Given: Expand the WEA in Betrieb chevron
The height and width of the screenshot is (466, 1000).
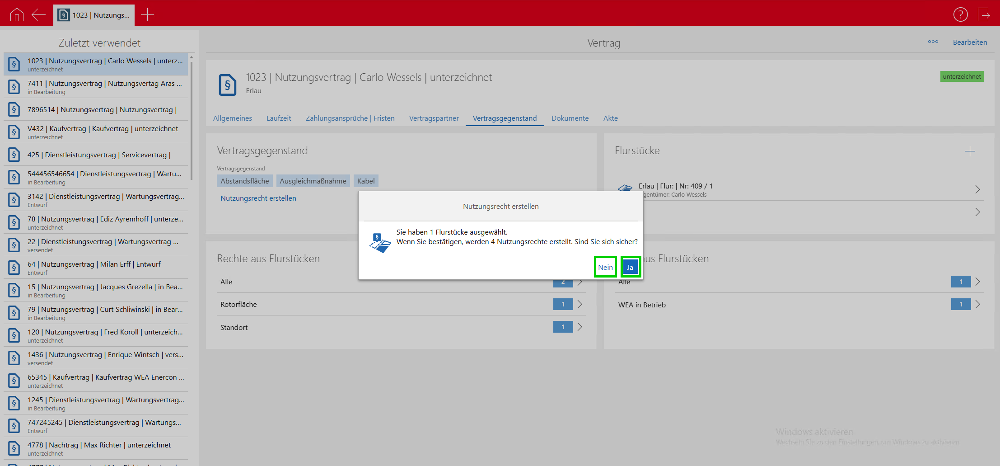Looking at the screenshot, I should 977,305.
